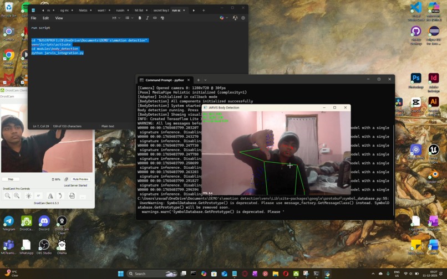Click JARVIS Body Detection video feed
The height and width of the screenshot is (279, 447).
[x=276, y=153]
